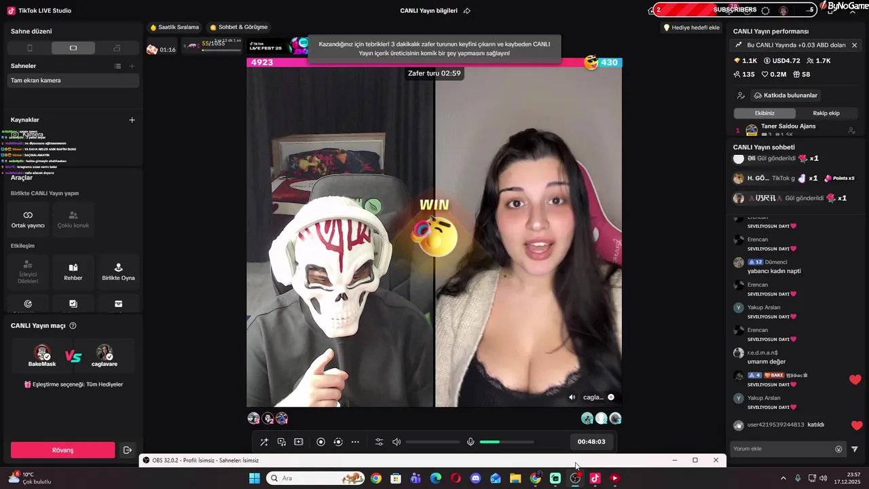Viewport: 869px width, 489px height.
Task: Click CANLI Yayın maçı help icon
Action: click(73, 326)
